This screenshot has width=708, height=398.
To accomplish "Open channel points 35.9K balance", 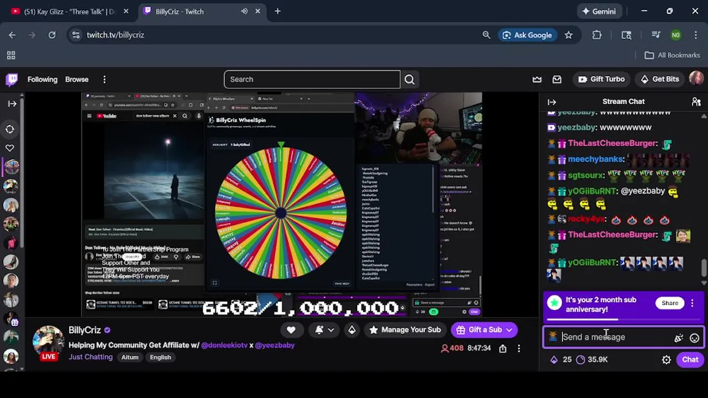I will pyautogui.click(x=591, y=360).
